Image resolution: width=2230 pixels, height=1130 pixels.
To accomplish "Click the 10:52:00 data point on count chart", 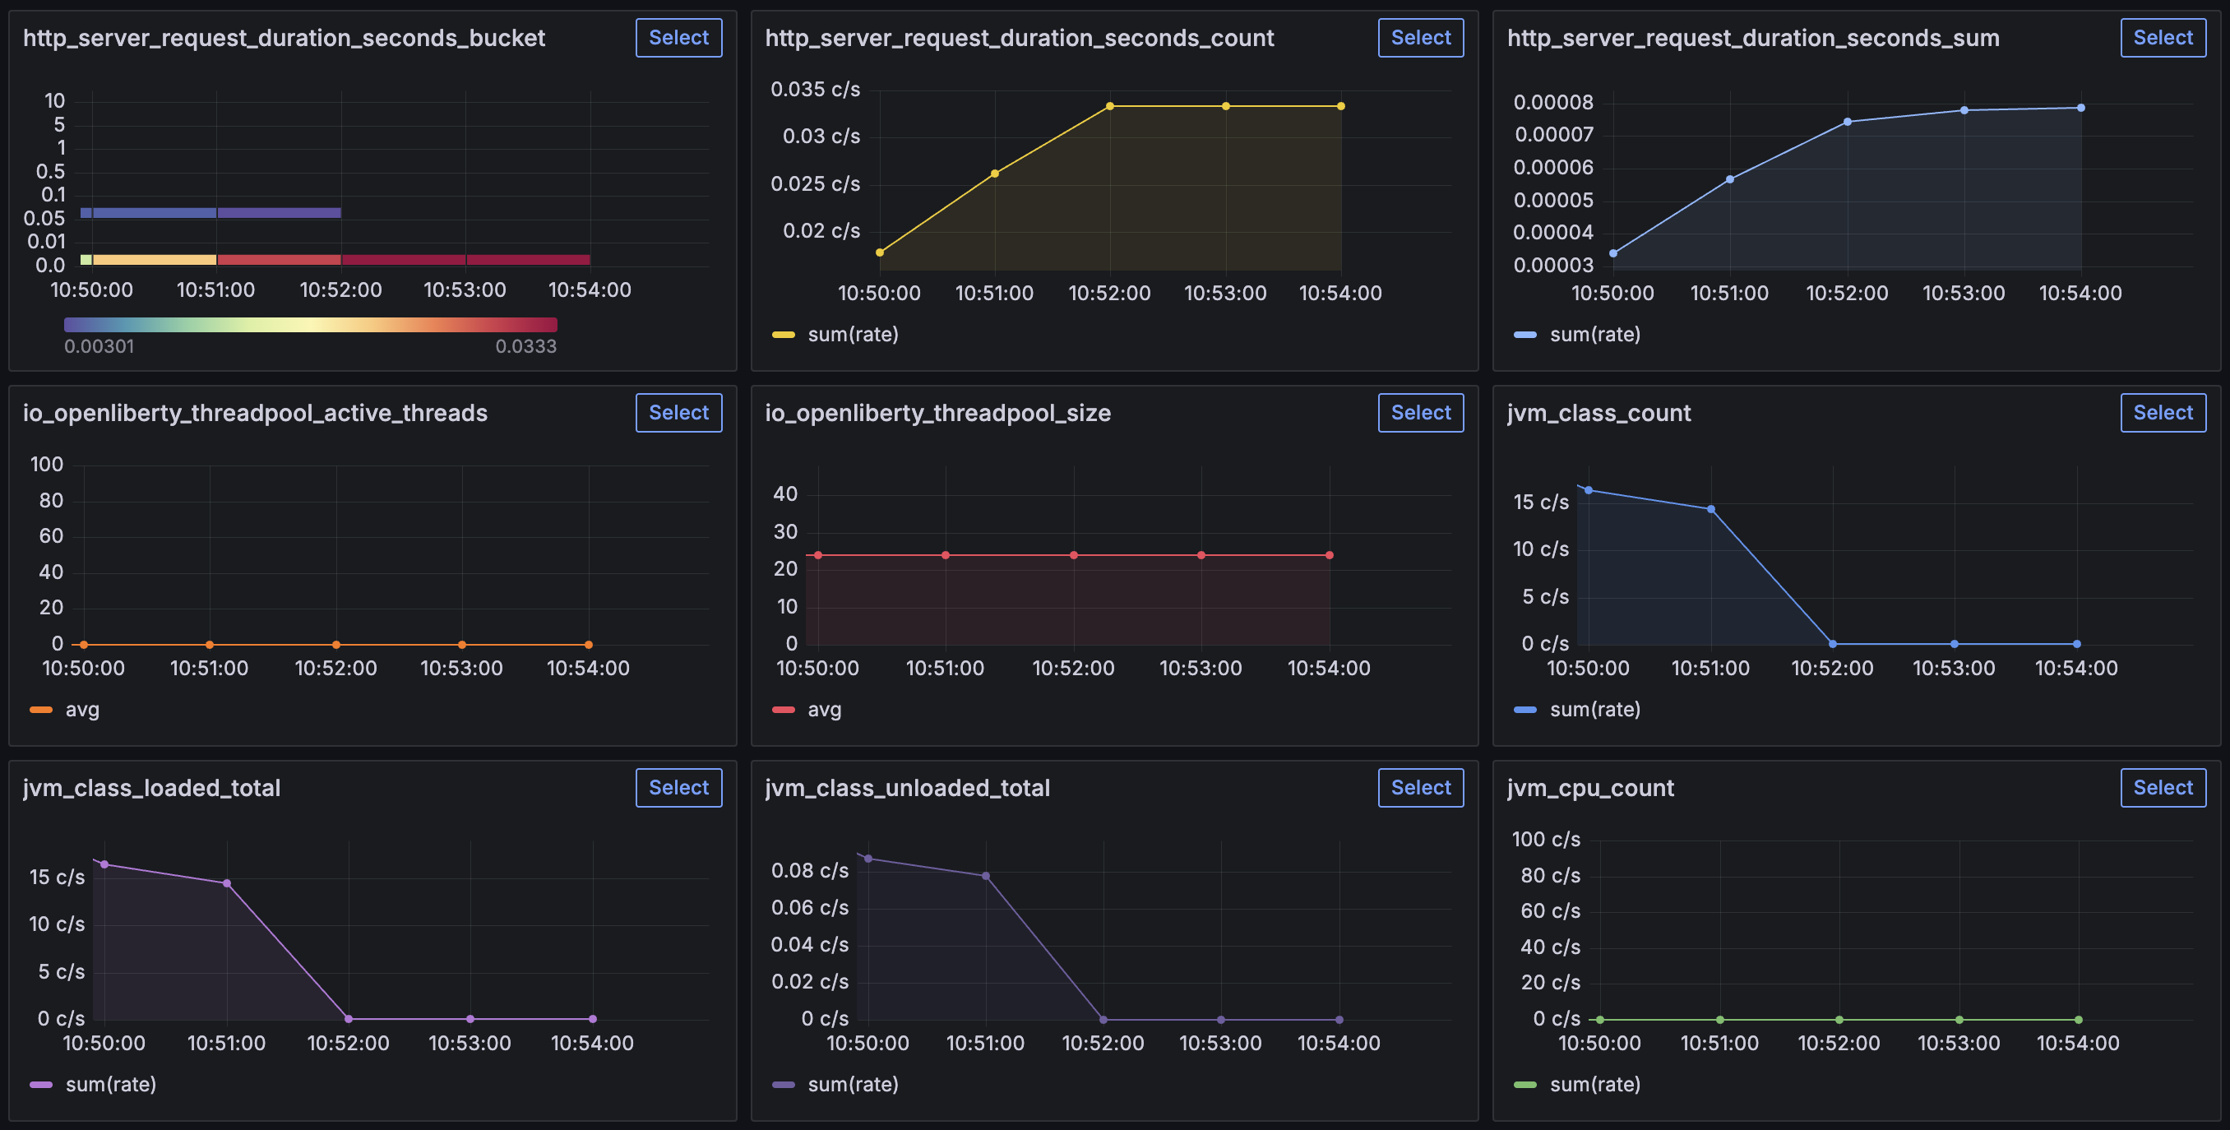I will (1111, 105).
